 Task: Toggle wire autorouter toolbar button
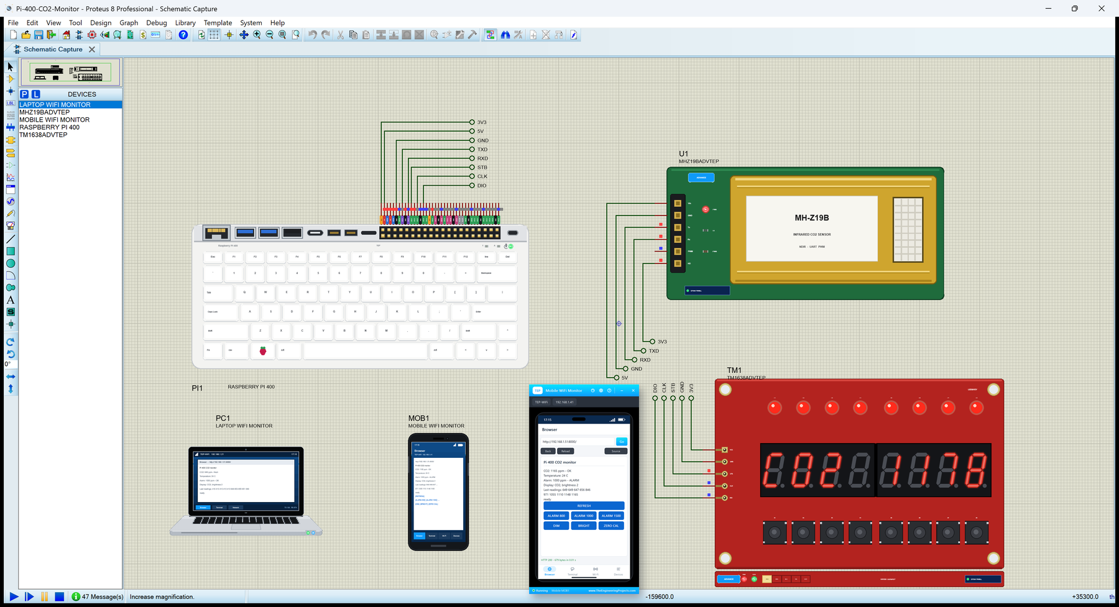coord(490,35)
